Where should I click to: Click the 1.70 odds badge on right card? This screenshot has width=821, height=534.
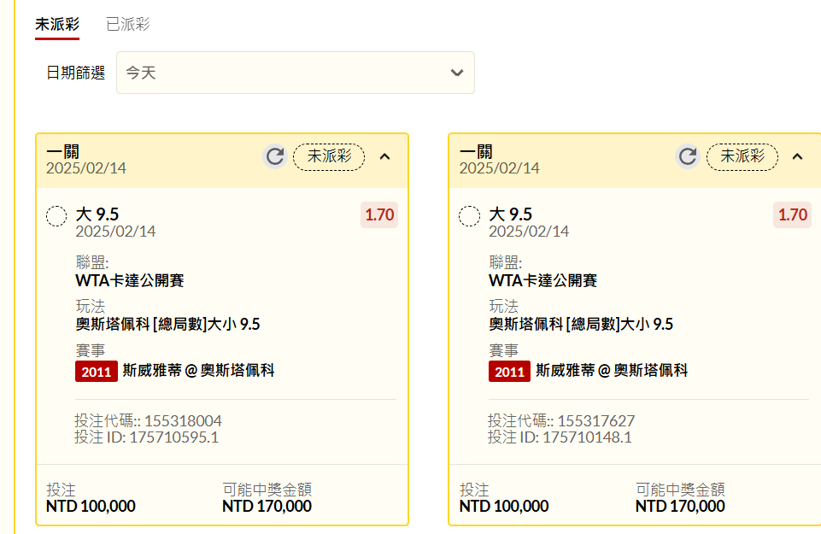click(x=792, y=214)
